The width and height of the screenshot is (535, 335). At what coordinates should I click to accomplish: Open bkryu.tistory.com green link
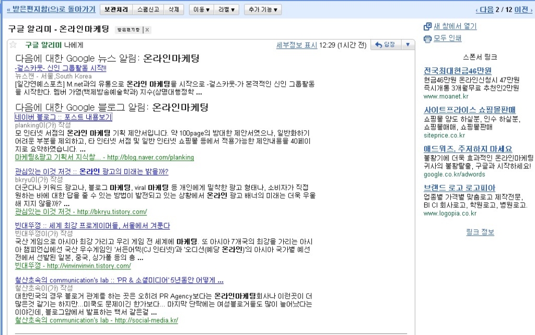tap(81, 212)
